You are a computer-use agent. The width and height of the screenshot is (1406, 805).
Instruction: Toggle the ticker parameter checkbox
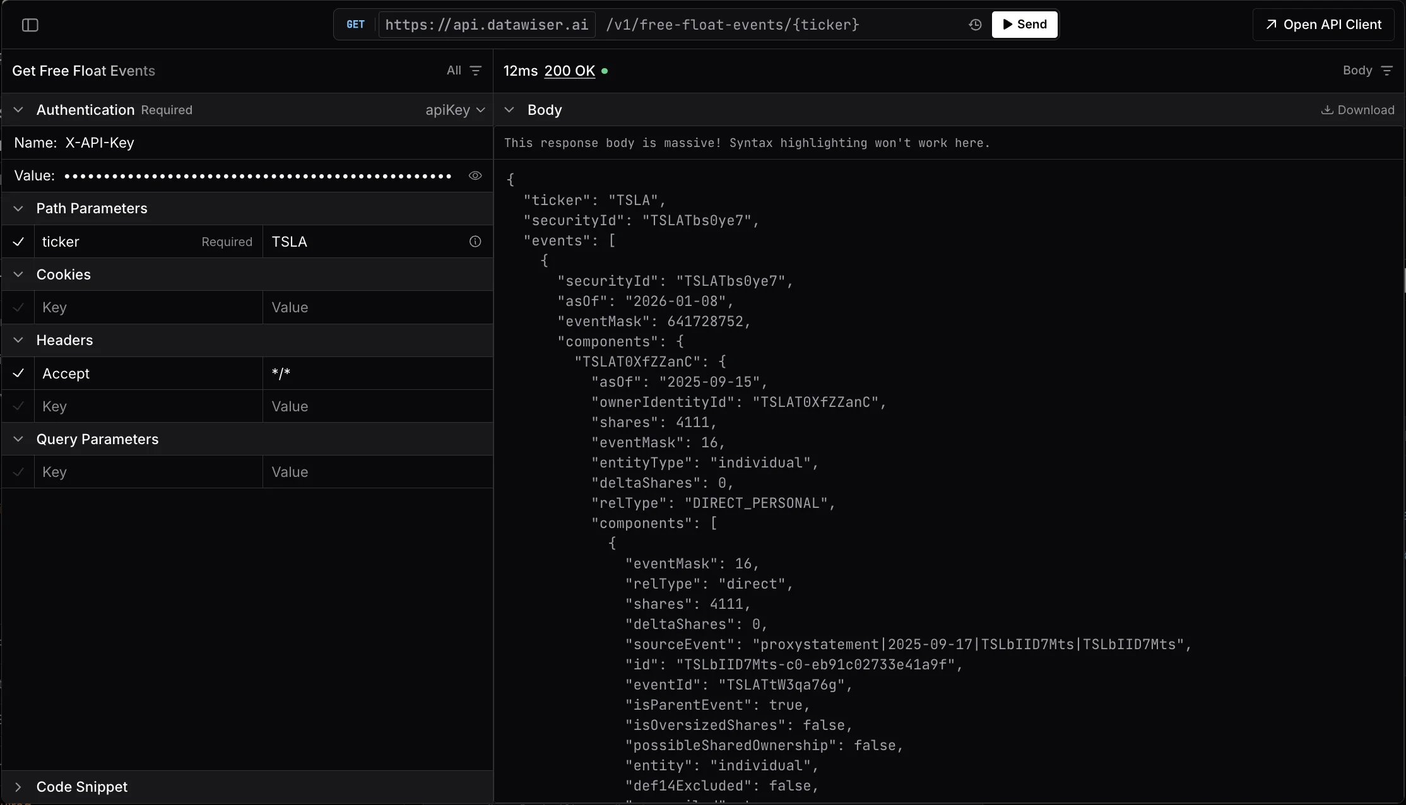point(18,242)
